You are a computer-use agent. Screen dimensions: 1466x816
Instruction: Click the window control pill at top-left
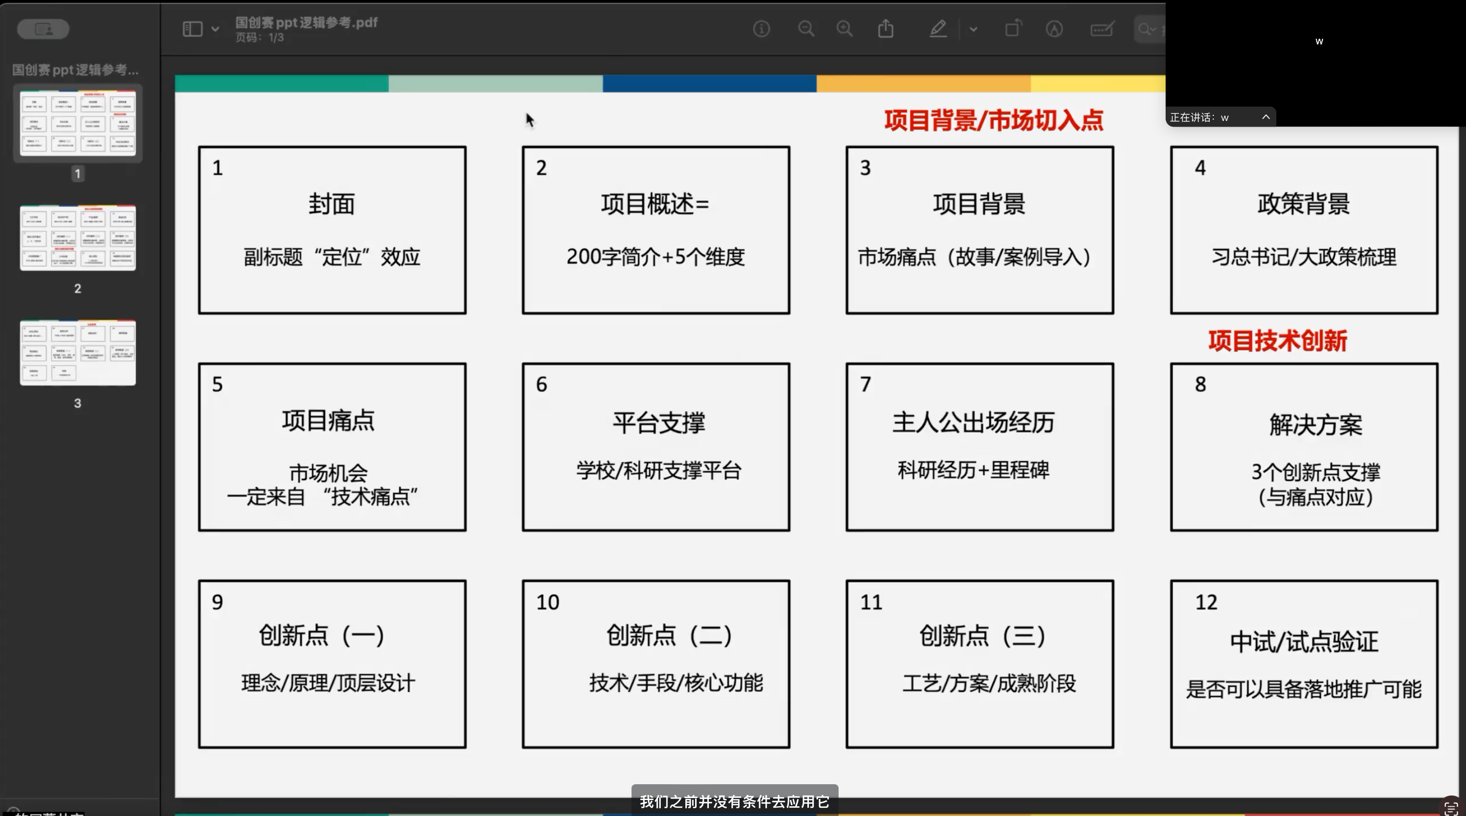tap(43, 29)
